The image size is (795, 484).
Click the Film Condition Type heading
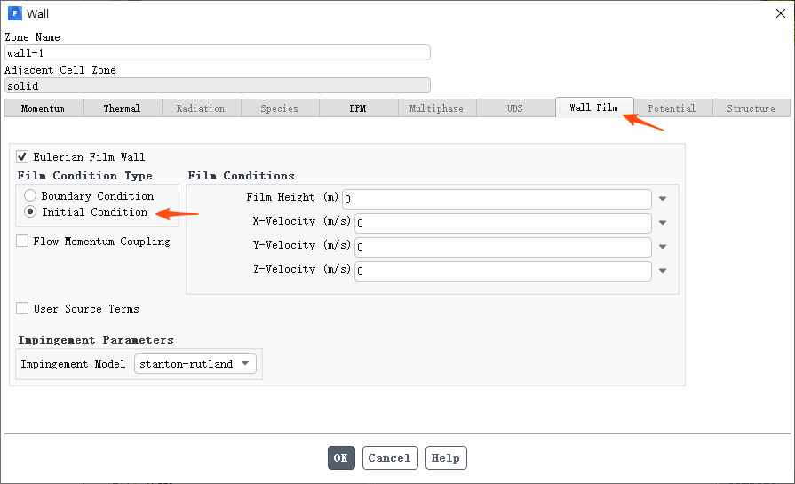tap(84, 175)
